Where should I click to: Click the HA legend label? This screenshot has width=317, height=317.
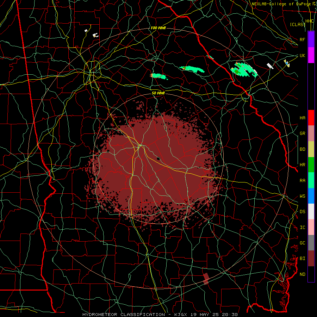[x=302, y=118]
